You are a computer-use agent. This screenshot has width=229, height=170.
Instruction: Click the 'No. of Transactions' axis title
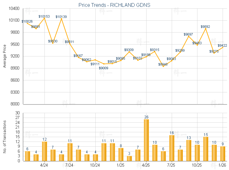coord(5,137)
